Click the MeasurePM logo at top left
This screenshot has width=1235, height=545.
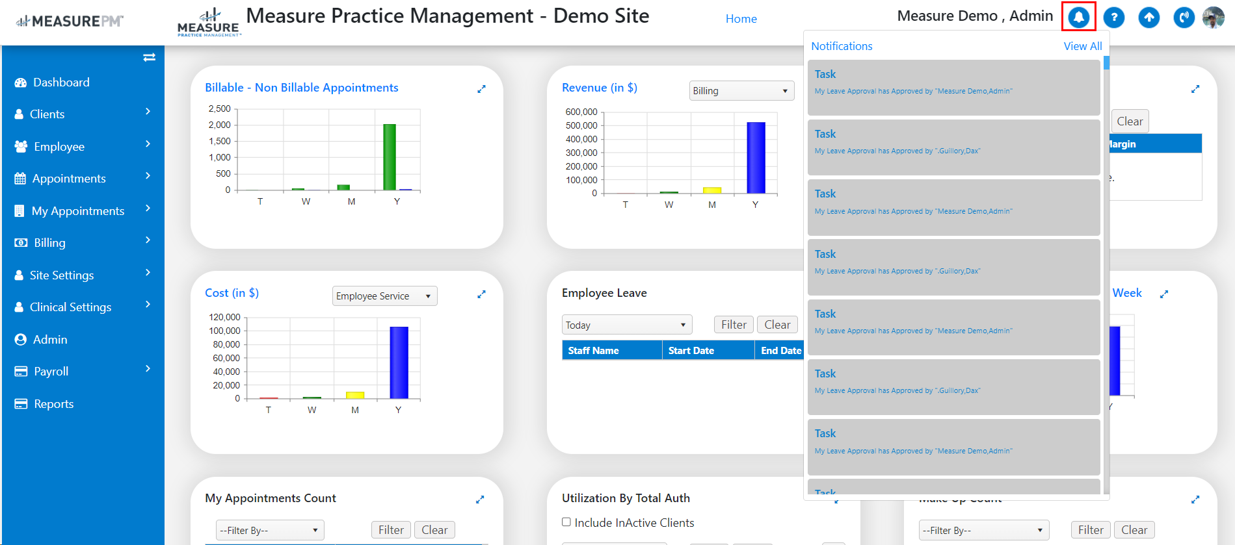pos(70,21)
